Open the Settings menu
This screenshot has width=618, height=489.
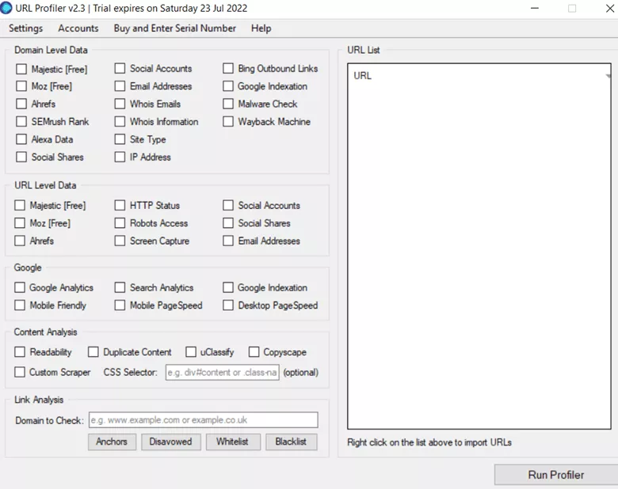click(x=25, y=28)
